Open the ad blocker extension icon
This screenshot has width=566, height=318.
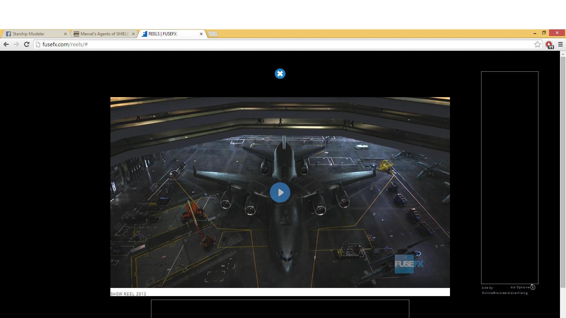pos(549,45)
